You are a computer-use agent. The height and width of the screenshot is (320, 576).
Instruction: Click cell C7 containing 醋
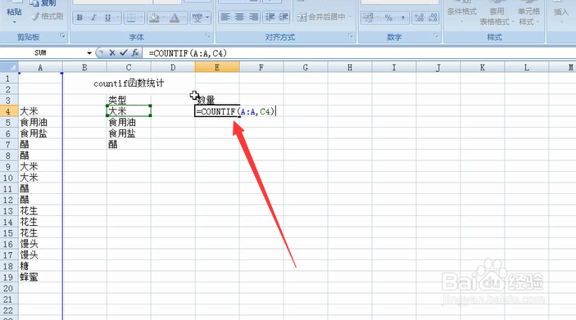pyautogui.click(x=129, y=144)
